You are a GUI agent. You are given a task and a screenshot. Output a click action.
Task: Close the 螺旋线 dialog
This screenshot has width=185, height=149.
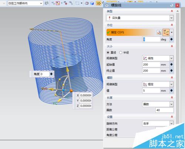pos(177,5)
